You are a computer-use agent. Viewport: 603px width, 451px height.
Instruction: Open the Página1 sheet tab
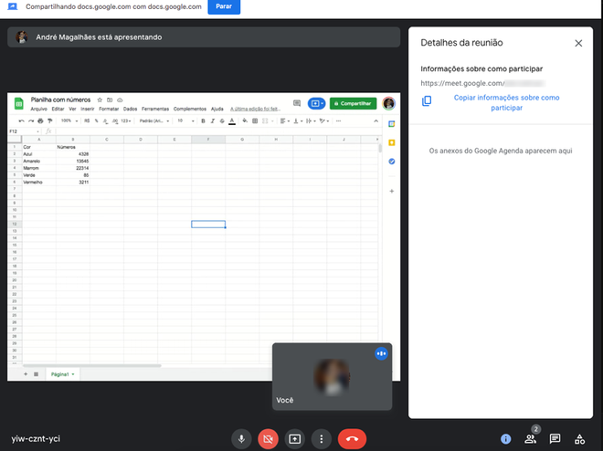pos(62,374)
